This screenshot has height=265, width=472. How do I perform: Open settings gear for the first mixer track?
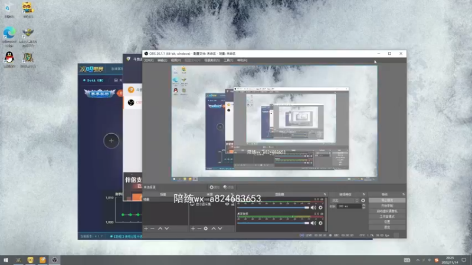pyautogui.click(x=320, y=208)
